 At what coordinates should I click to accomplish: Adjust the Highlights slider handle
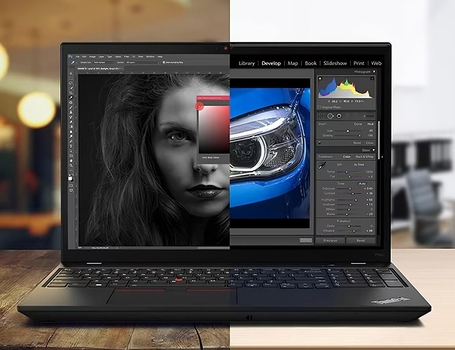pos(356,200)
